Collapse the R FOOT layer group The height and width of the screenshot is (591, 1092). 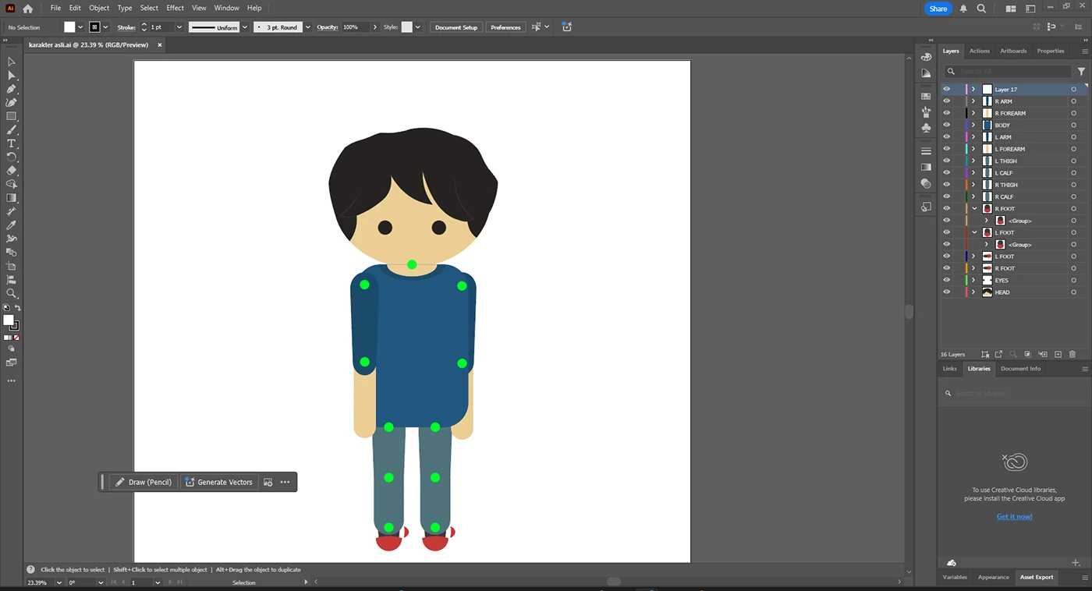click(973, 209)
